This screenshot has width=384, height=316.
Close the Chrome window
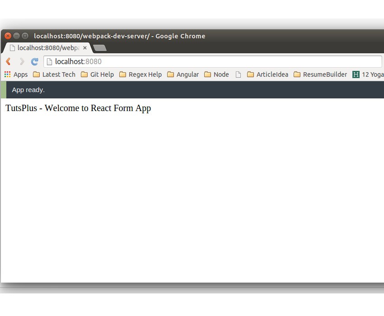(x=8, y=36)
